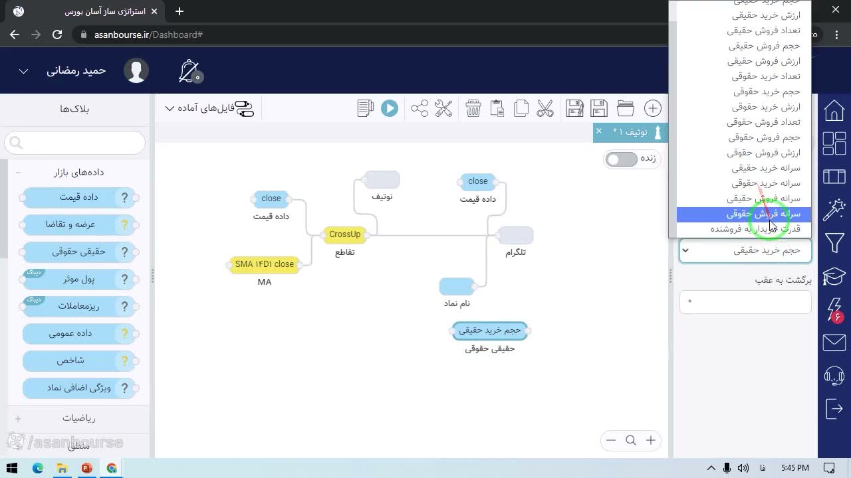Open the حجم خرید حقیقی combo box
Viewport: 851px width, 478px height.
745,250
